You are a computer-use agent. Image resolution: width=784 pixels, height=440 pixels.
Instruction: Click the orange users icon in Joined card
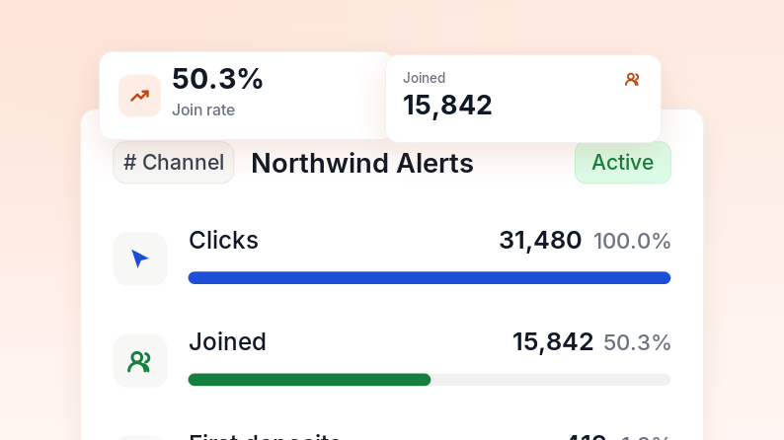632,79
